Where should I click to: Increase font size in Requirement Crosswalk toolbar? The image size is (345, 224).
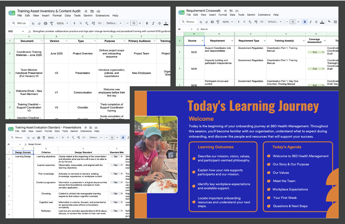pyautogui.click(x=298, y=22)
